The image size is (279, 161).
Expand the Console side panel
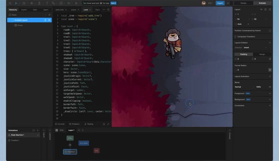point(230,130)
